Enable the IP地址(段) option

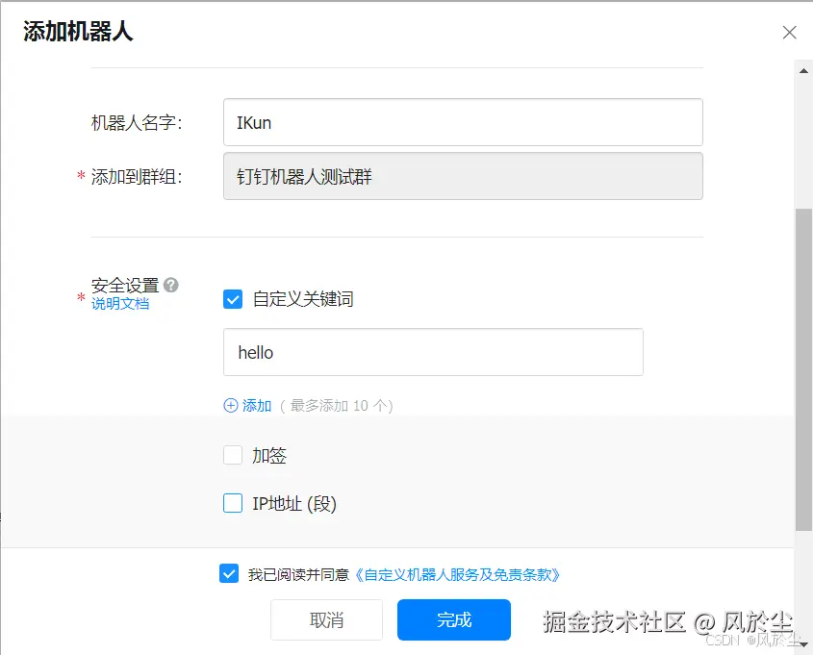[231, 503]
